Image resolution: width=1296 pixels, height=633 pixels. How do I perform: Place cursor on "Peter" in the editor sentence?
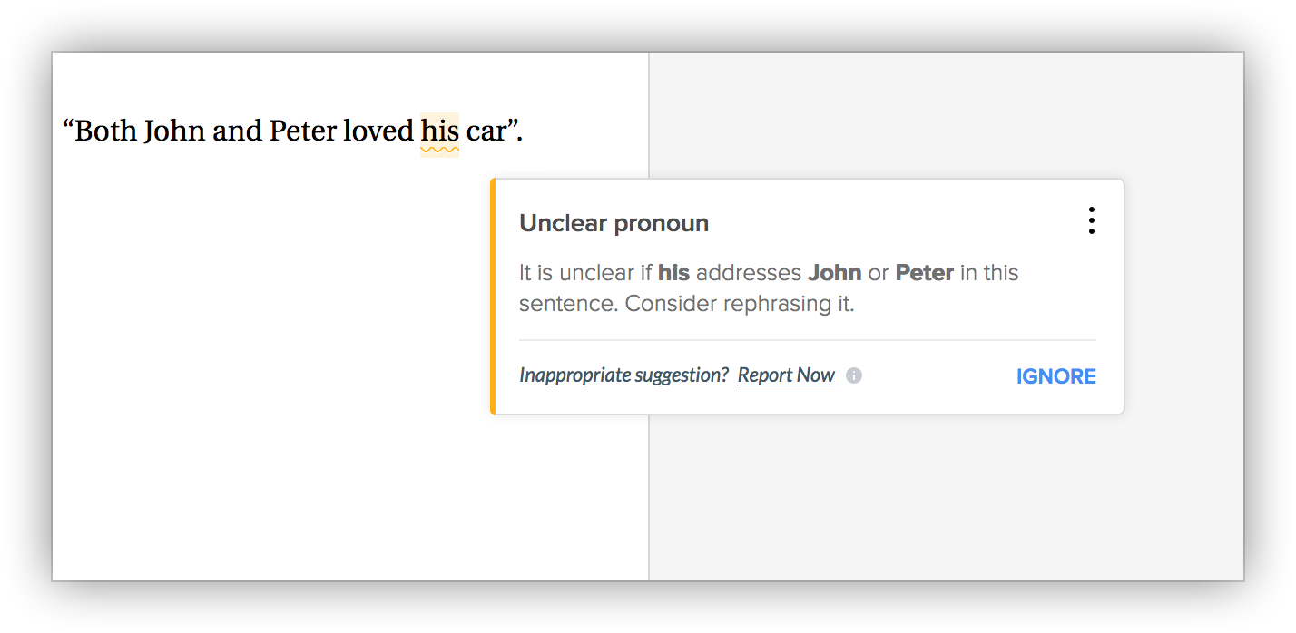click(302, 131)
